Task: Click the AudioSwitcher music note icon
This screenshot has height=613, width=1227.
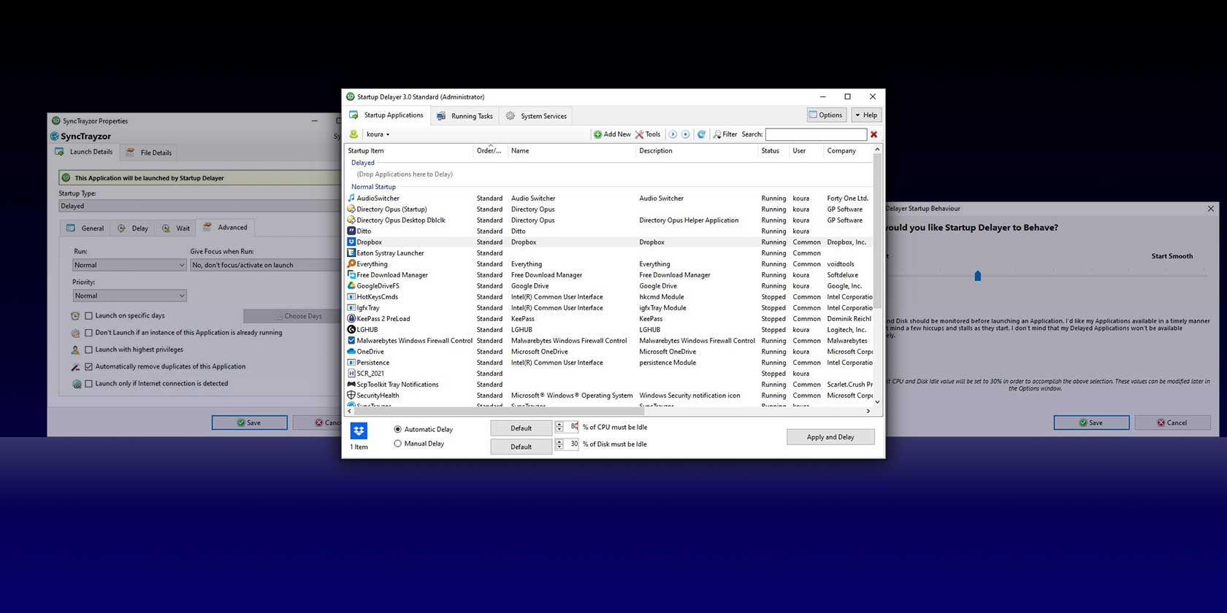Action: pos(351,198)
